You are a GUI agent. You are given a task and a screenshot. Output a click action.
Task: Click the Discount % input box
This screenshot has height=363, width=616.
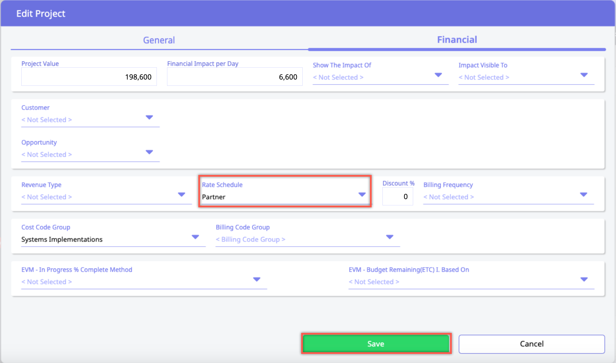(x=398, y=197)
